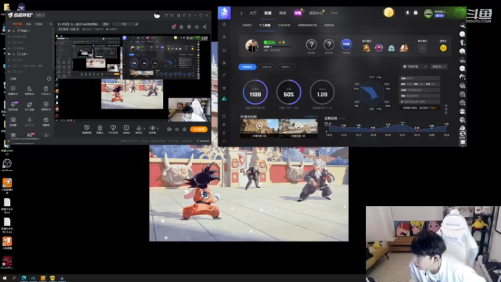Viewport: 501px width, 282px height.
Task: Open the toolbox tool marked with the purple new badge
Action: (13, 106)
